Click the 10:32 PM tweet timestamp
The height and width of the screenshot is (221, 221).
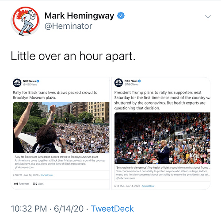(x=29, y=209)
